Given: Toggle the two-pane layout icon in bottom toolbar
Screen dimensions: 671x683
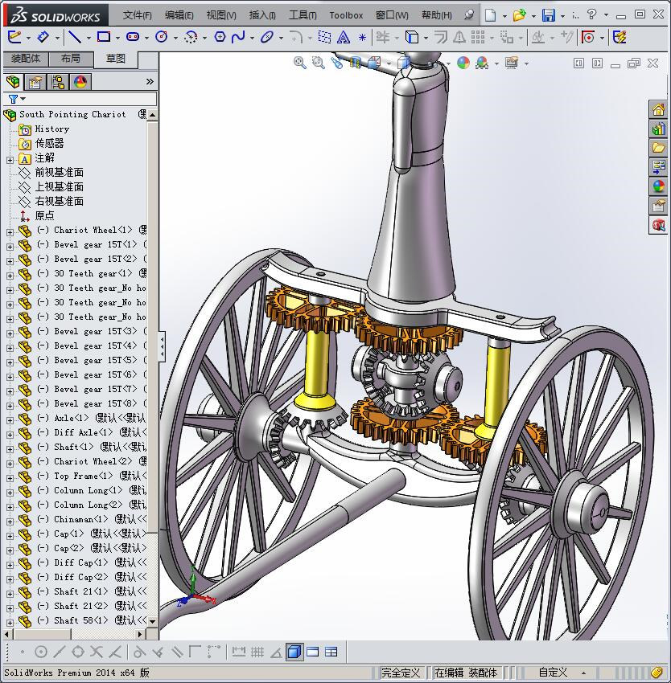Looking at the screenshot, I should [x=313, y=652].
